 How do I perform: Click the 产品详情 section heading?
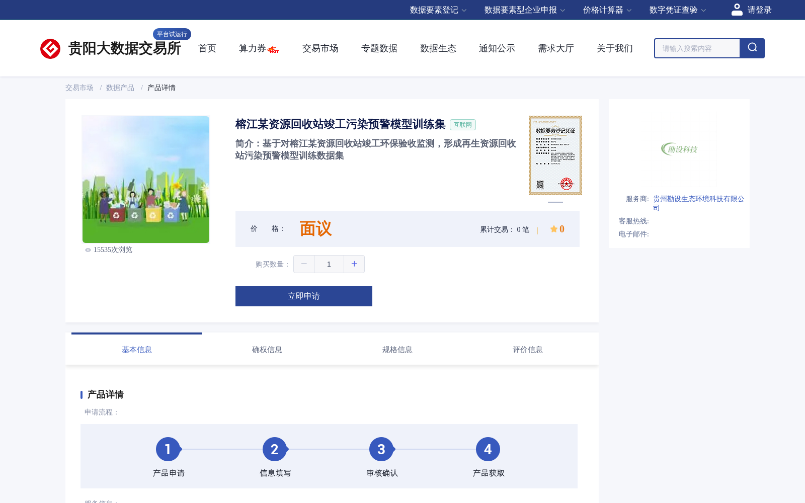(x=106, y=394)
